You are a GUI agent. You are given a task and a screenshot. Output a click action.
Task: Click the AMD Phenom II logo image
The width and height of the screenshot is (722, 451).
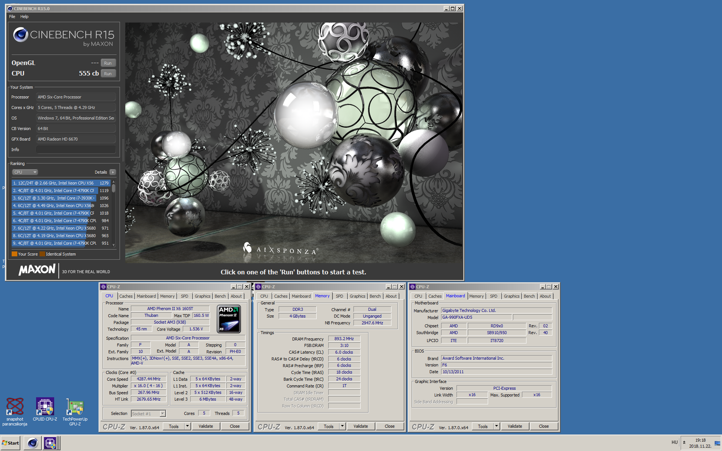229,319
